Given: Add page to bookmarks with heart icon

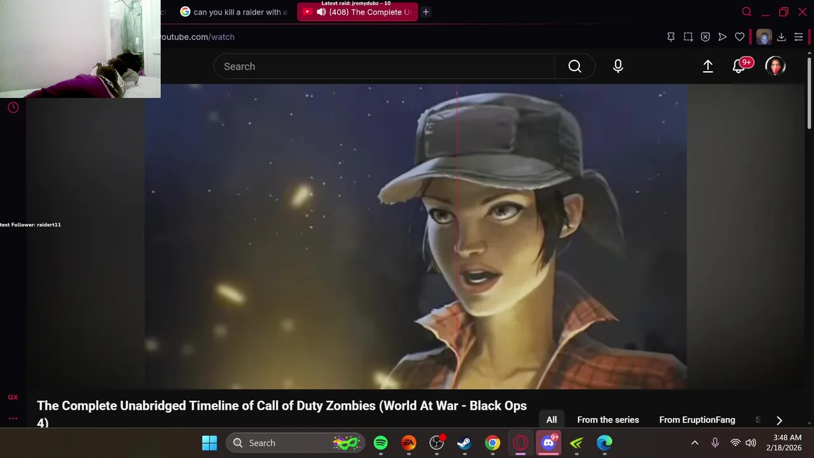Looking at the screenshot, I should coord(740,37).
